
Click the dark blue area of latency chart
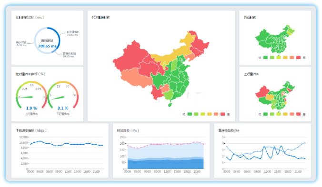coord(165,165)
